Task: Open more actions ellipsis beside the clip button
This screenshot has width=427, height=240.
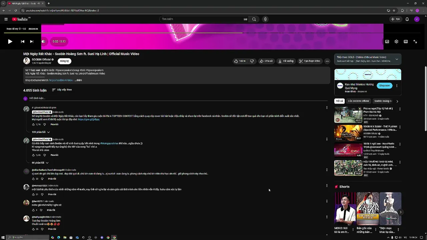Action: [327, 61]
